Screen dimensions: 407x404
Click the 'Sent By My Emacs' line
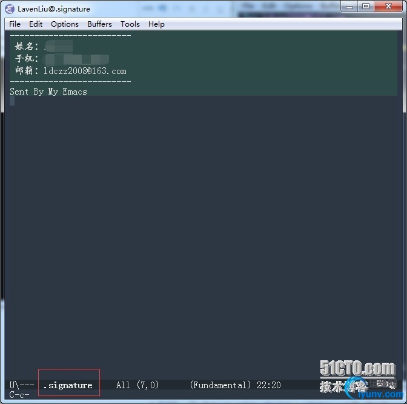pyautogui.click(x=48, y=92)
